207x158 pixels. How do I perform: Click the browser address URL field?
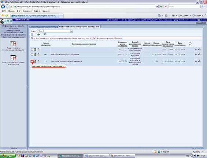tap(86, 7)
